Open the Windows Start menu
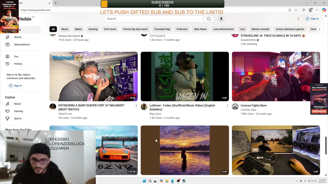This screenshot has width=328, height=184. pyautogui.click(x=144, y=181)
